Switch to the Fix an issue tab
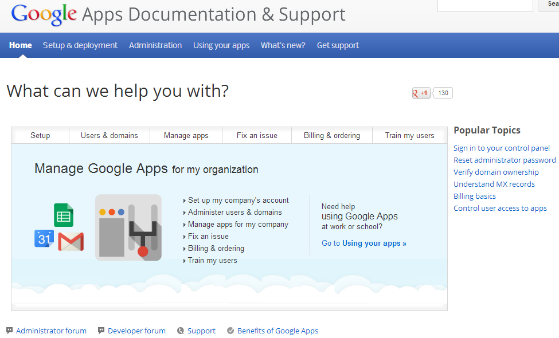 pyautogui.click(x=257, y=135)
